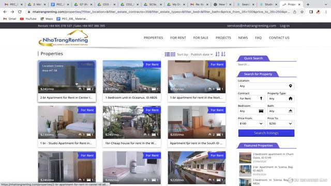Open the FOR SALE menu item

pos(201,38)
